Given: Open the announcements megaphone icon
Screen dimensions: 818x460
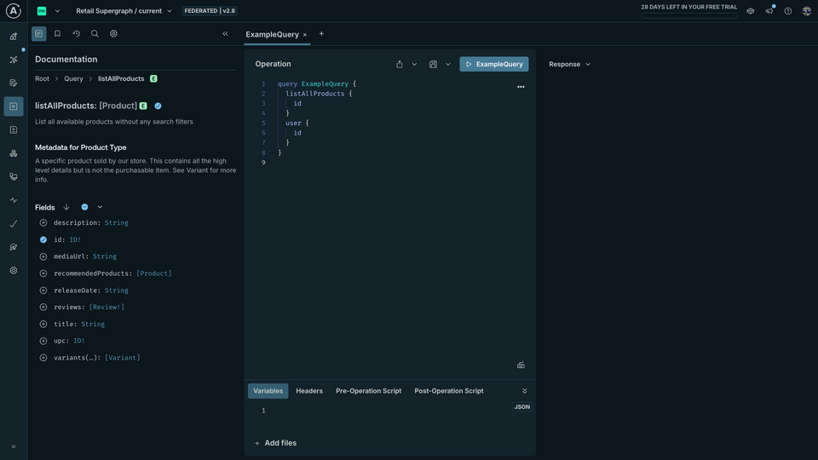Looking at the screenshot, I should coord(769,10).
